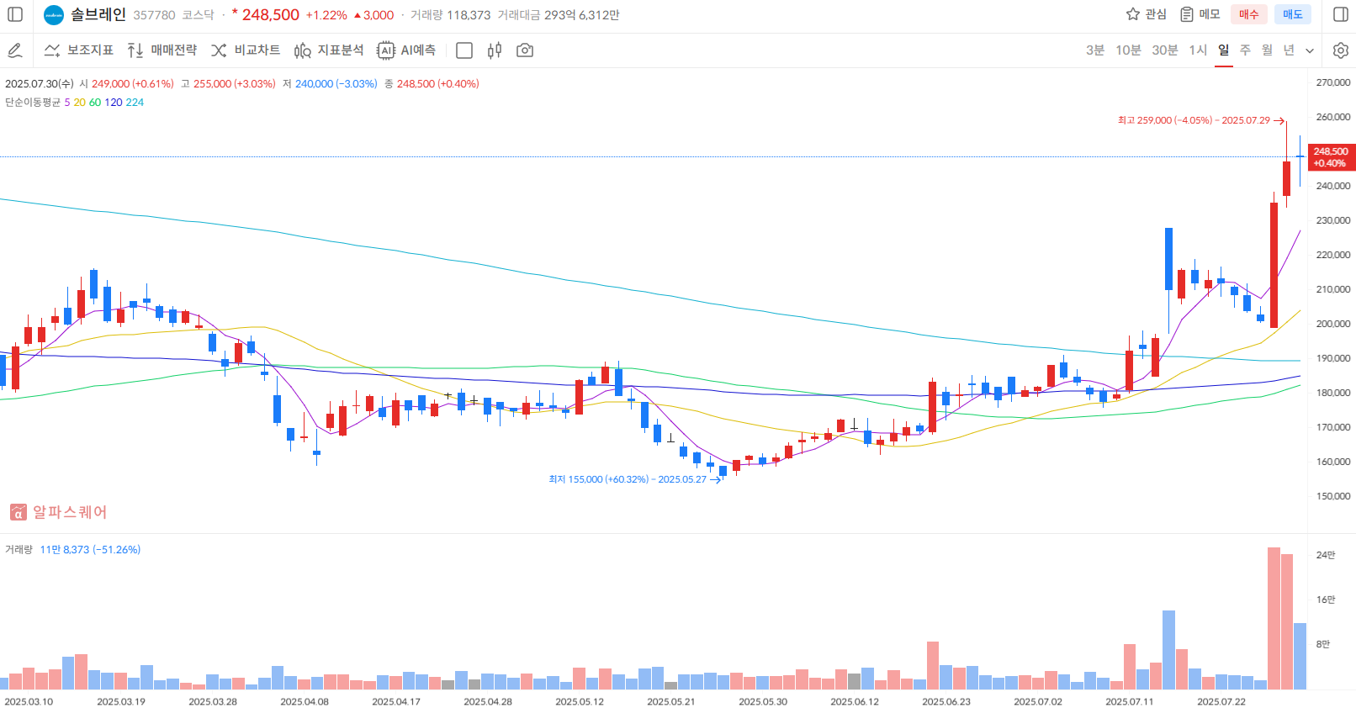Screen dimensions: 1356x708
Task: Select the 주 weekly interval
Action: (x=1245, y=50)
